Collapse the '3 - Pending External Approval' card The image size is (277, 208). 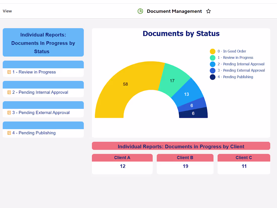click(x=43, y=105)
